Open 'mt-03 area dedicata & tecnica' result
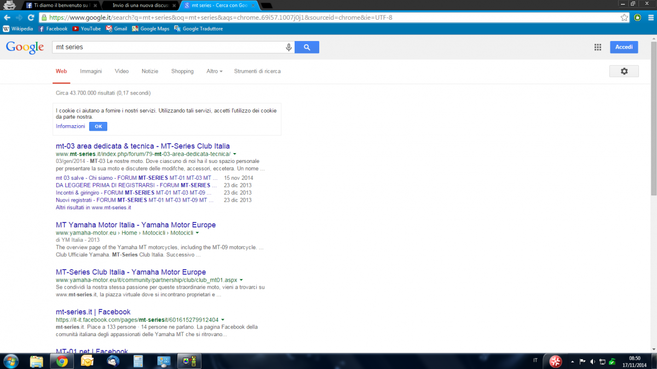Image resolution: width=657 pixels, height=369 pixels. (143, 146)
